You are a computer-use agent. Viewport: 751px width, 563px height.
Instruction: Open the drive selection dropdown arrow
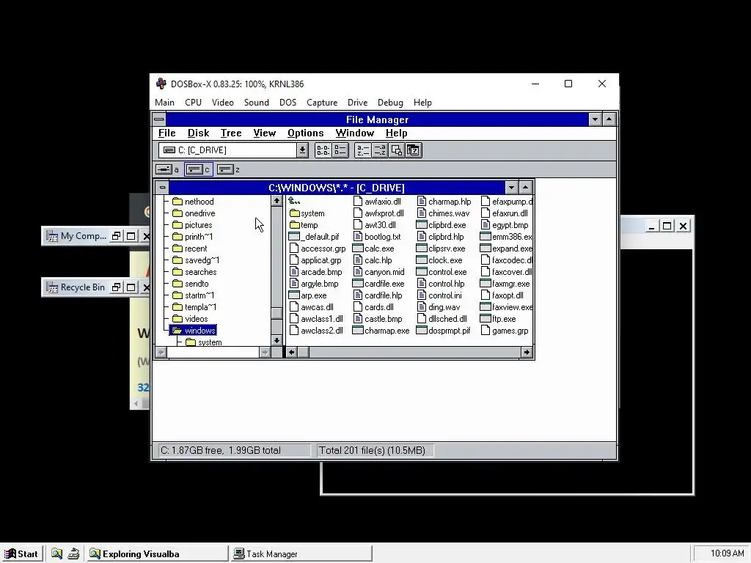[302, 150]
